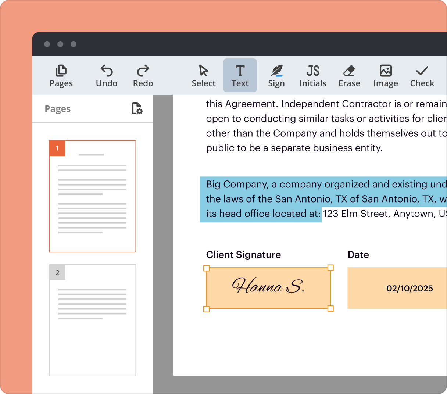The image size is (447, 394).
Task: Open the JS Initials tool
Action: 313,75
